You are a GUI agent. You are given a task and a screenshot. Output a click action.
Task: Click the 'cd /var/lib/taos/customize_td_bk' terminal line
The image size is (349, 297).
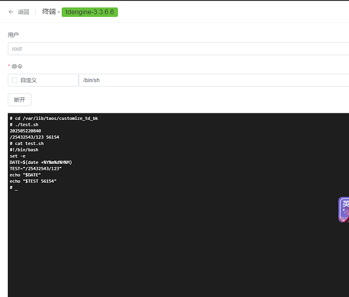pyautogui.click(x=54, y=118)
